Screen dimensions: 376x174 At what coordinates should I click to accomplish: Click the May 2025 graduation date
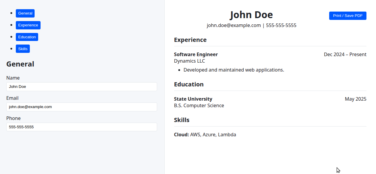(x=355, y=99)
